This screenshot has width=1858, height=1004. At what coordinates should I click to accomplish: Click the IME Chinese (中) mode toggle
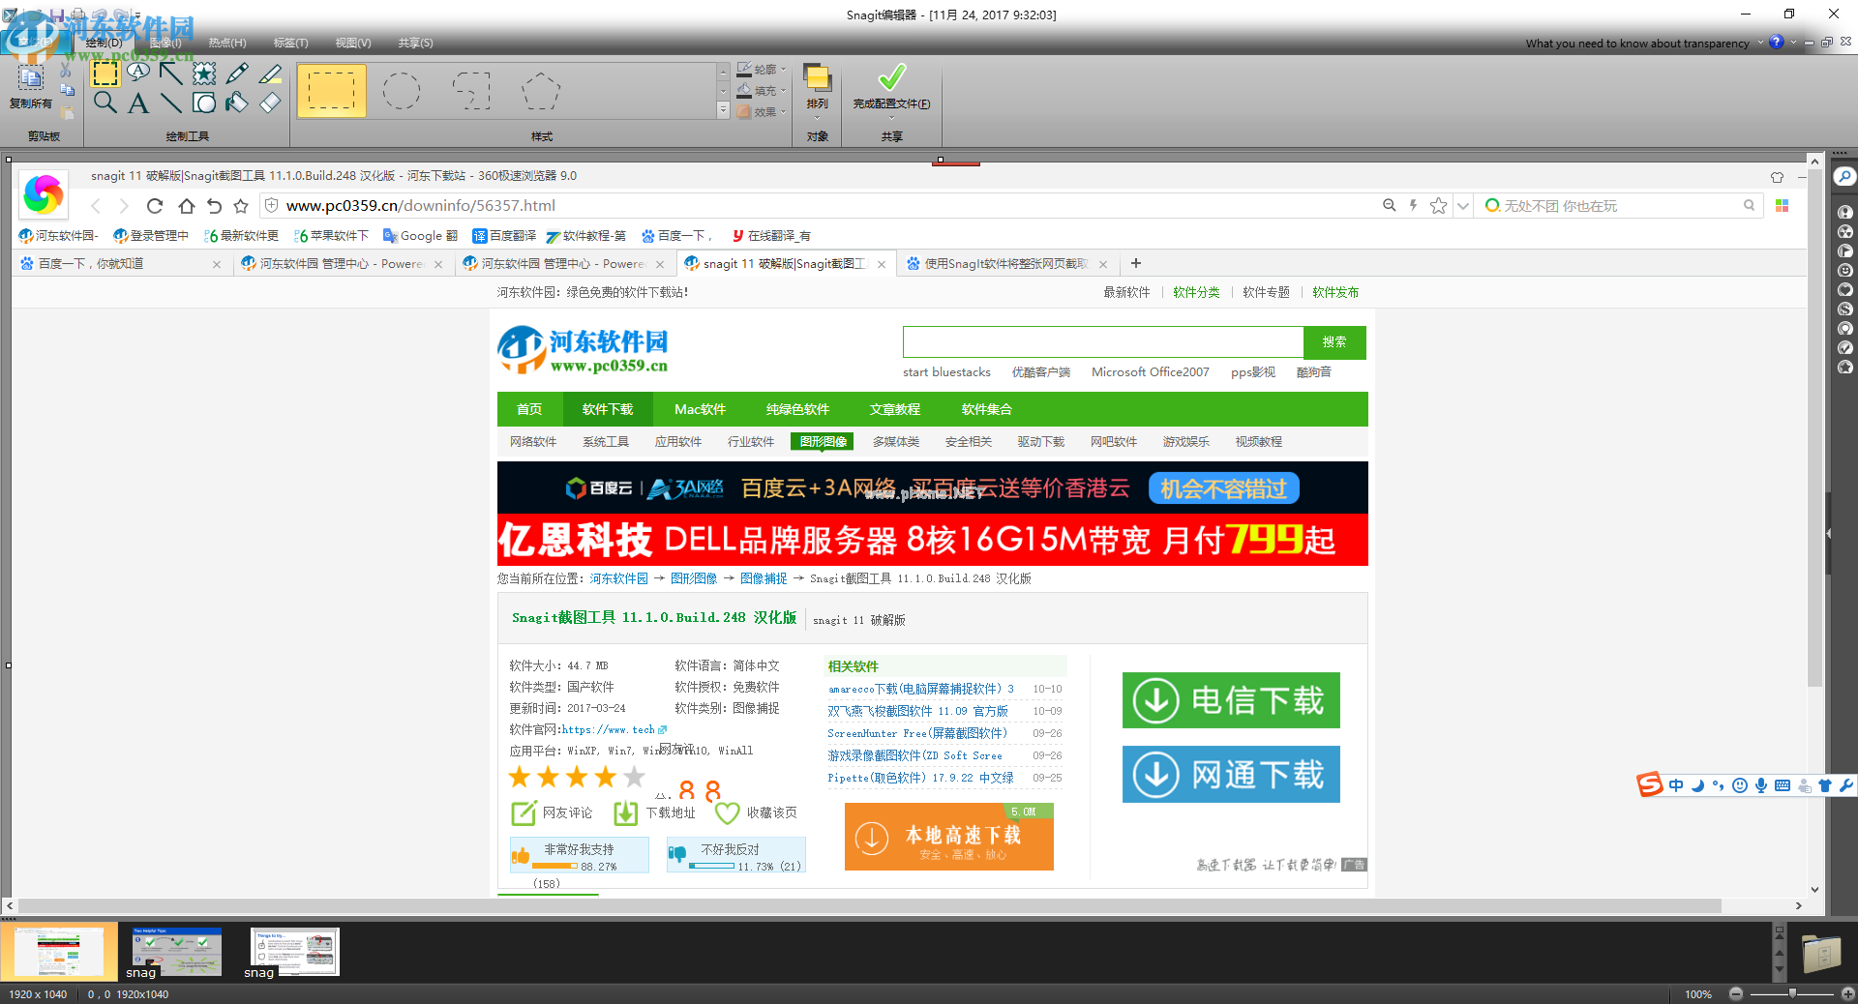[x=1676, y=785]
